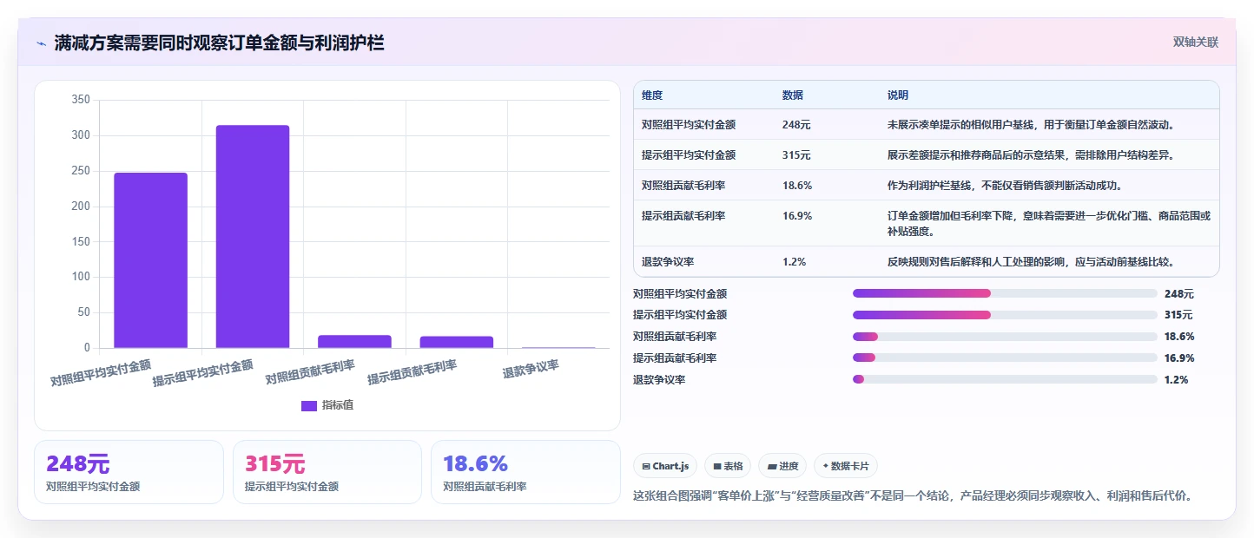
Task: Click the 双轴关联 label in the header
Action: click(1196, 43)
